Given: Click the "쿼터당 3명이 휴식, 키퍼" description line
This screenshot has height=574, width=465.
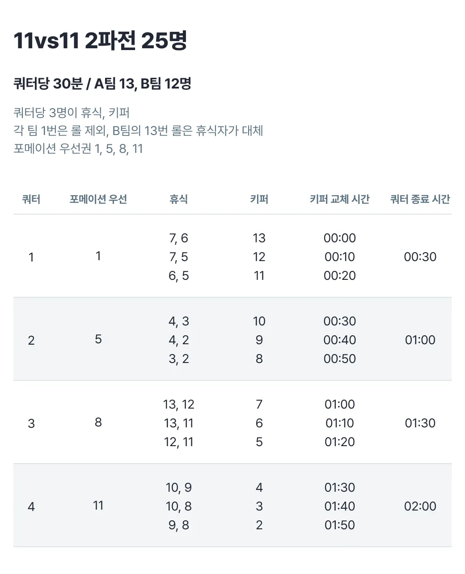Looking at the screenshot, I should (72, 113).
